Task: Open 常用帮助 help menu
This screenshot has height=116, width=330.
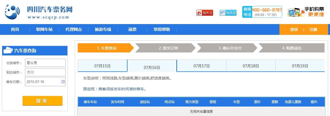Action: (x=162, y=29)
